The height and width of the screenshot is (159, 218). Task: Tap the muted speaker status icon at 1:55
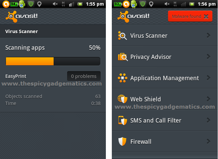pos(55,4)
